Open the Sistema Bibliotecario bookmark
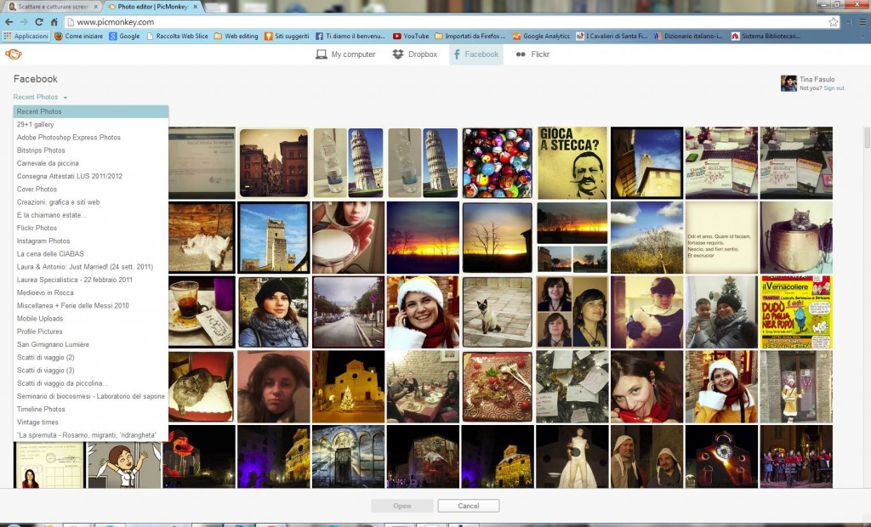The width and height of the screenshot is (871, 527). (x=766, y=36)
